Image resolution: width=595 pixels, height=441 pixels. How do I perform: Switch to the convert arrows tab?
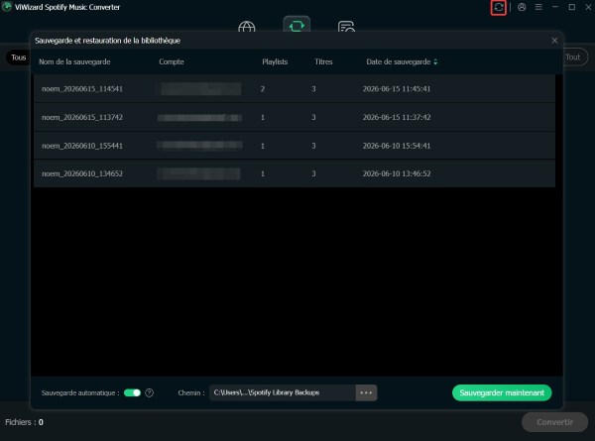pyautogui.click(x=297, y=25)
